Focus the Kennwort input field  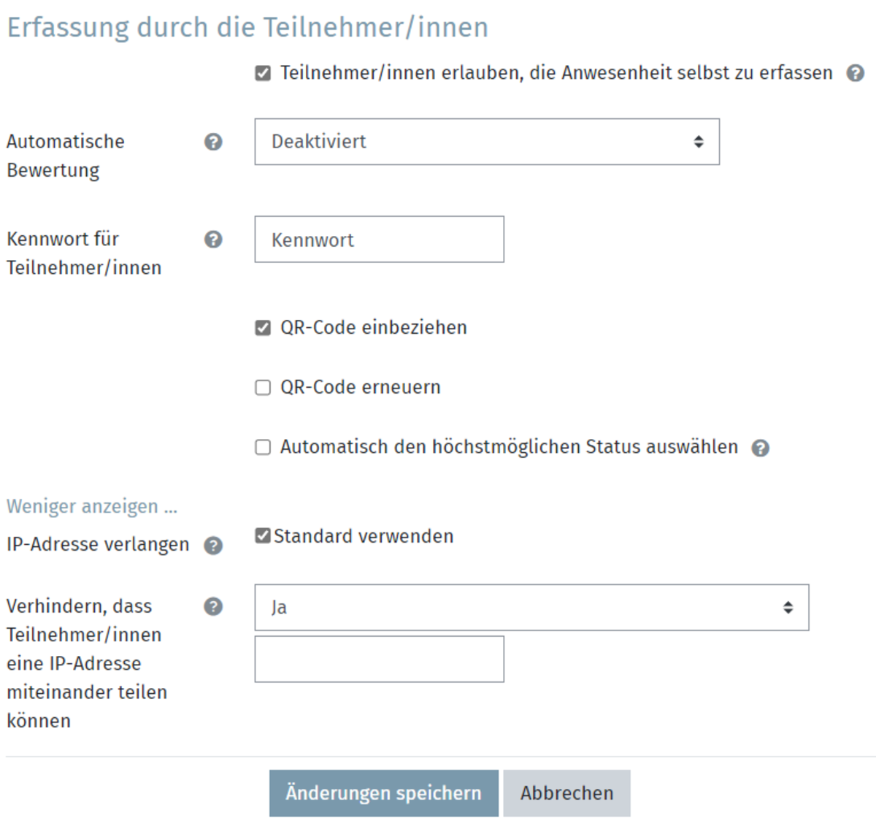379,240
